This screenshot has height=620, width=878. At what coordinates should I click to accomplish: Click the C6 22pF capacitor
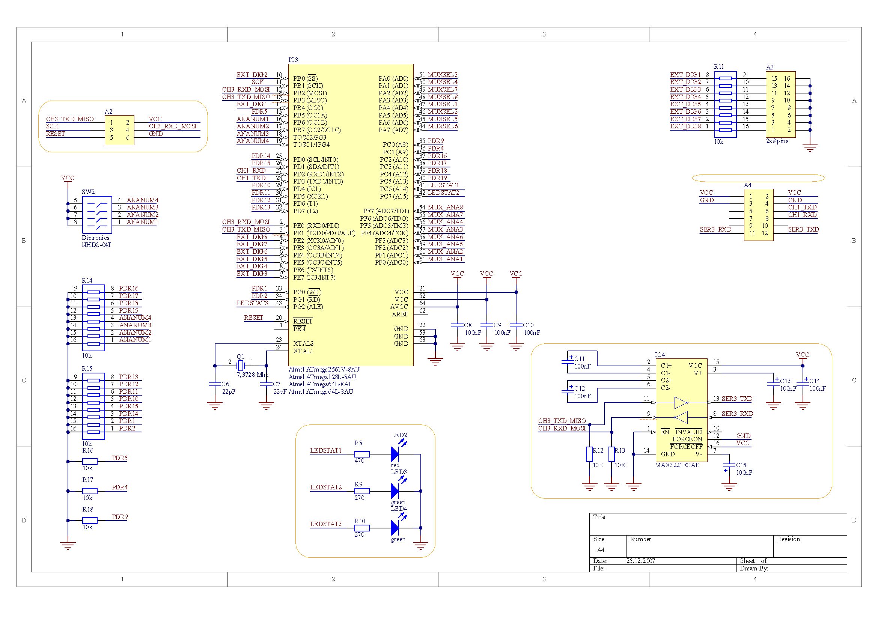click(x=215, y=384)
